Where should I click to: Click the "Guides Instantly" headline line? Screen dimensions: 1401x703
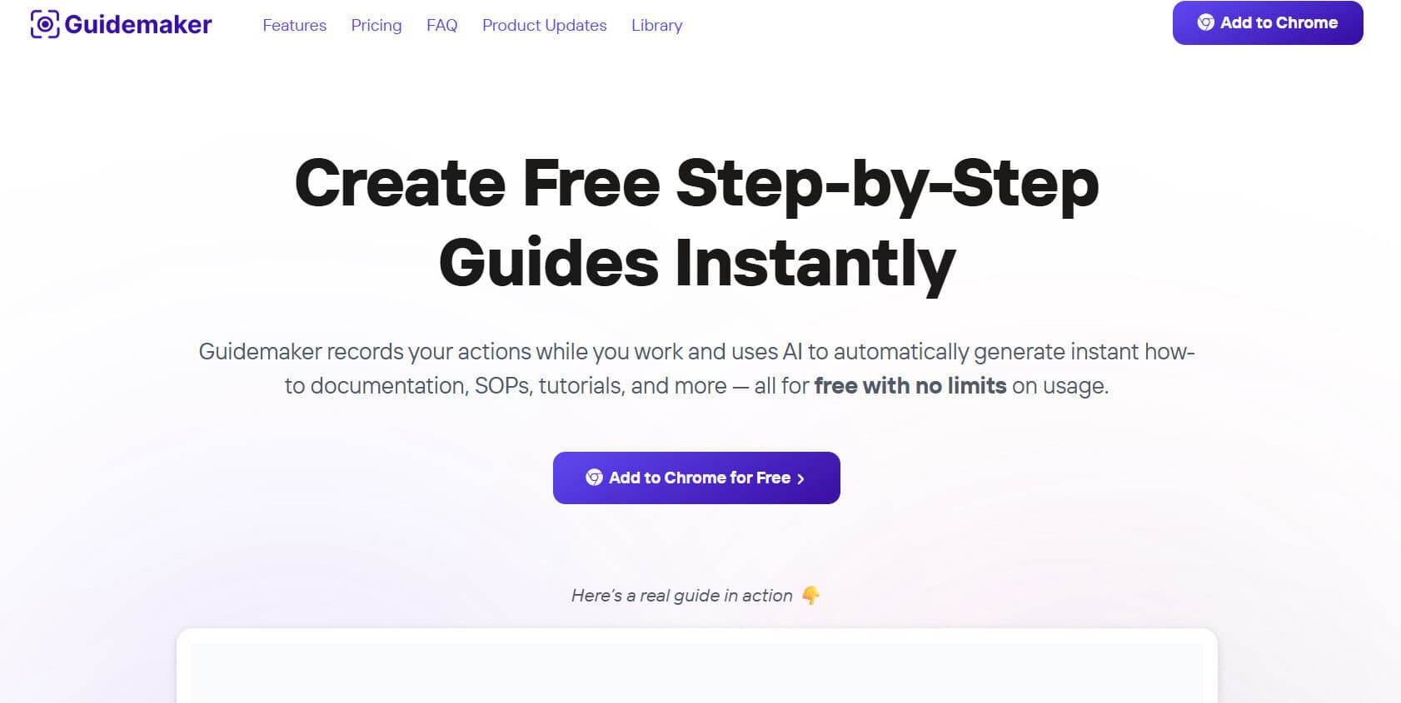pyautogui.click(x=696, y=263)
